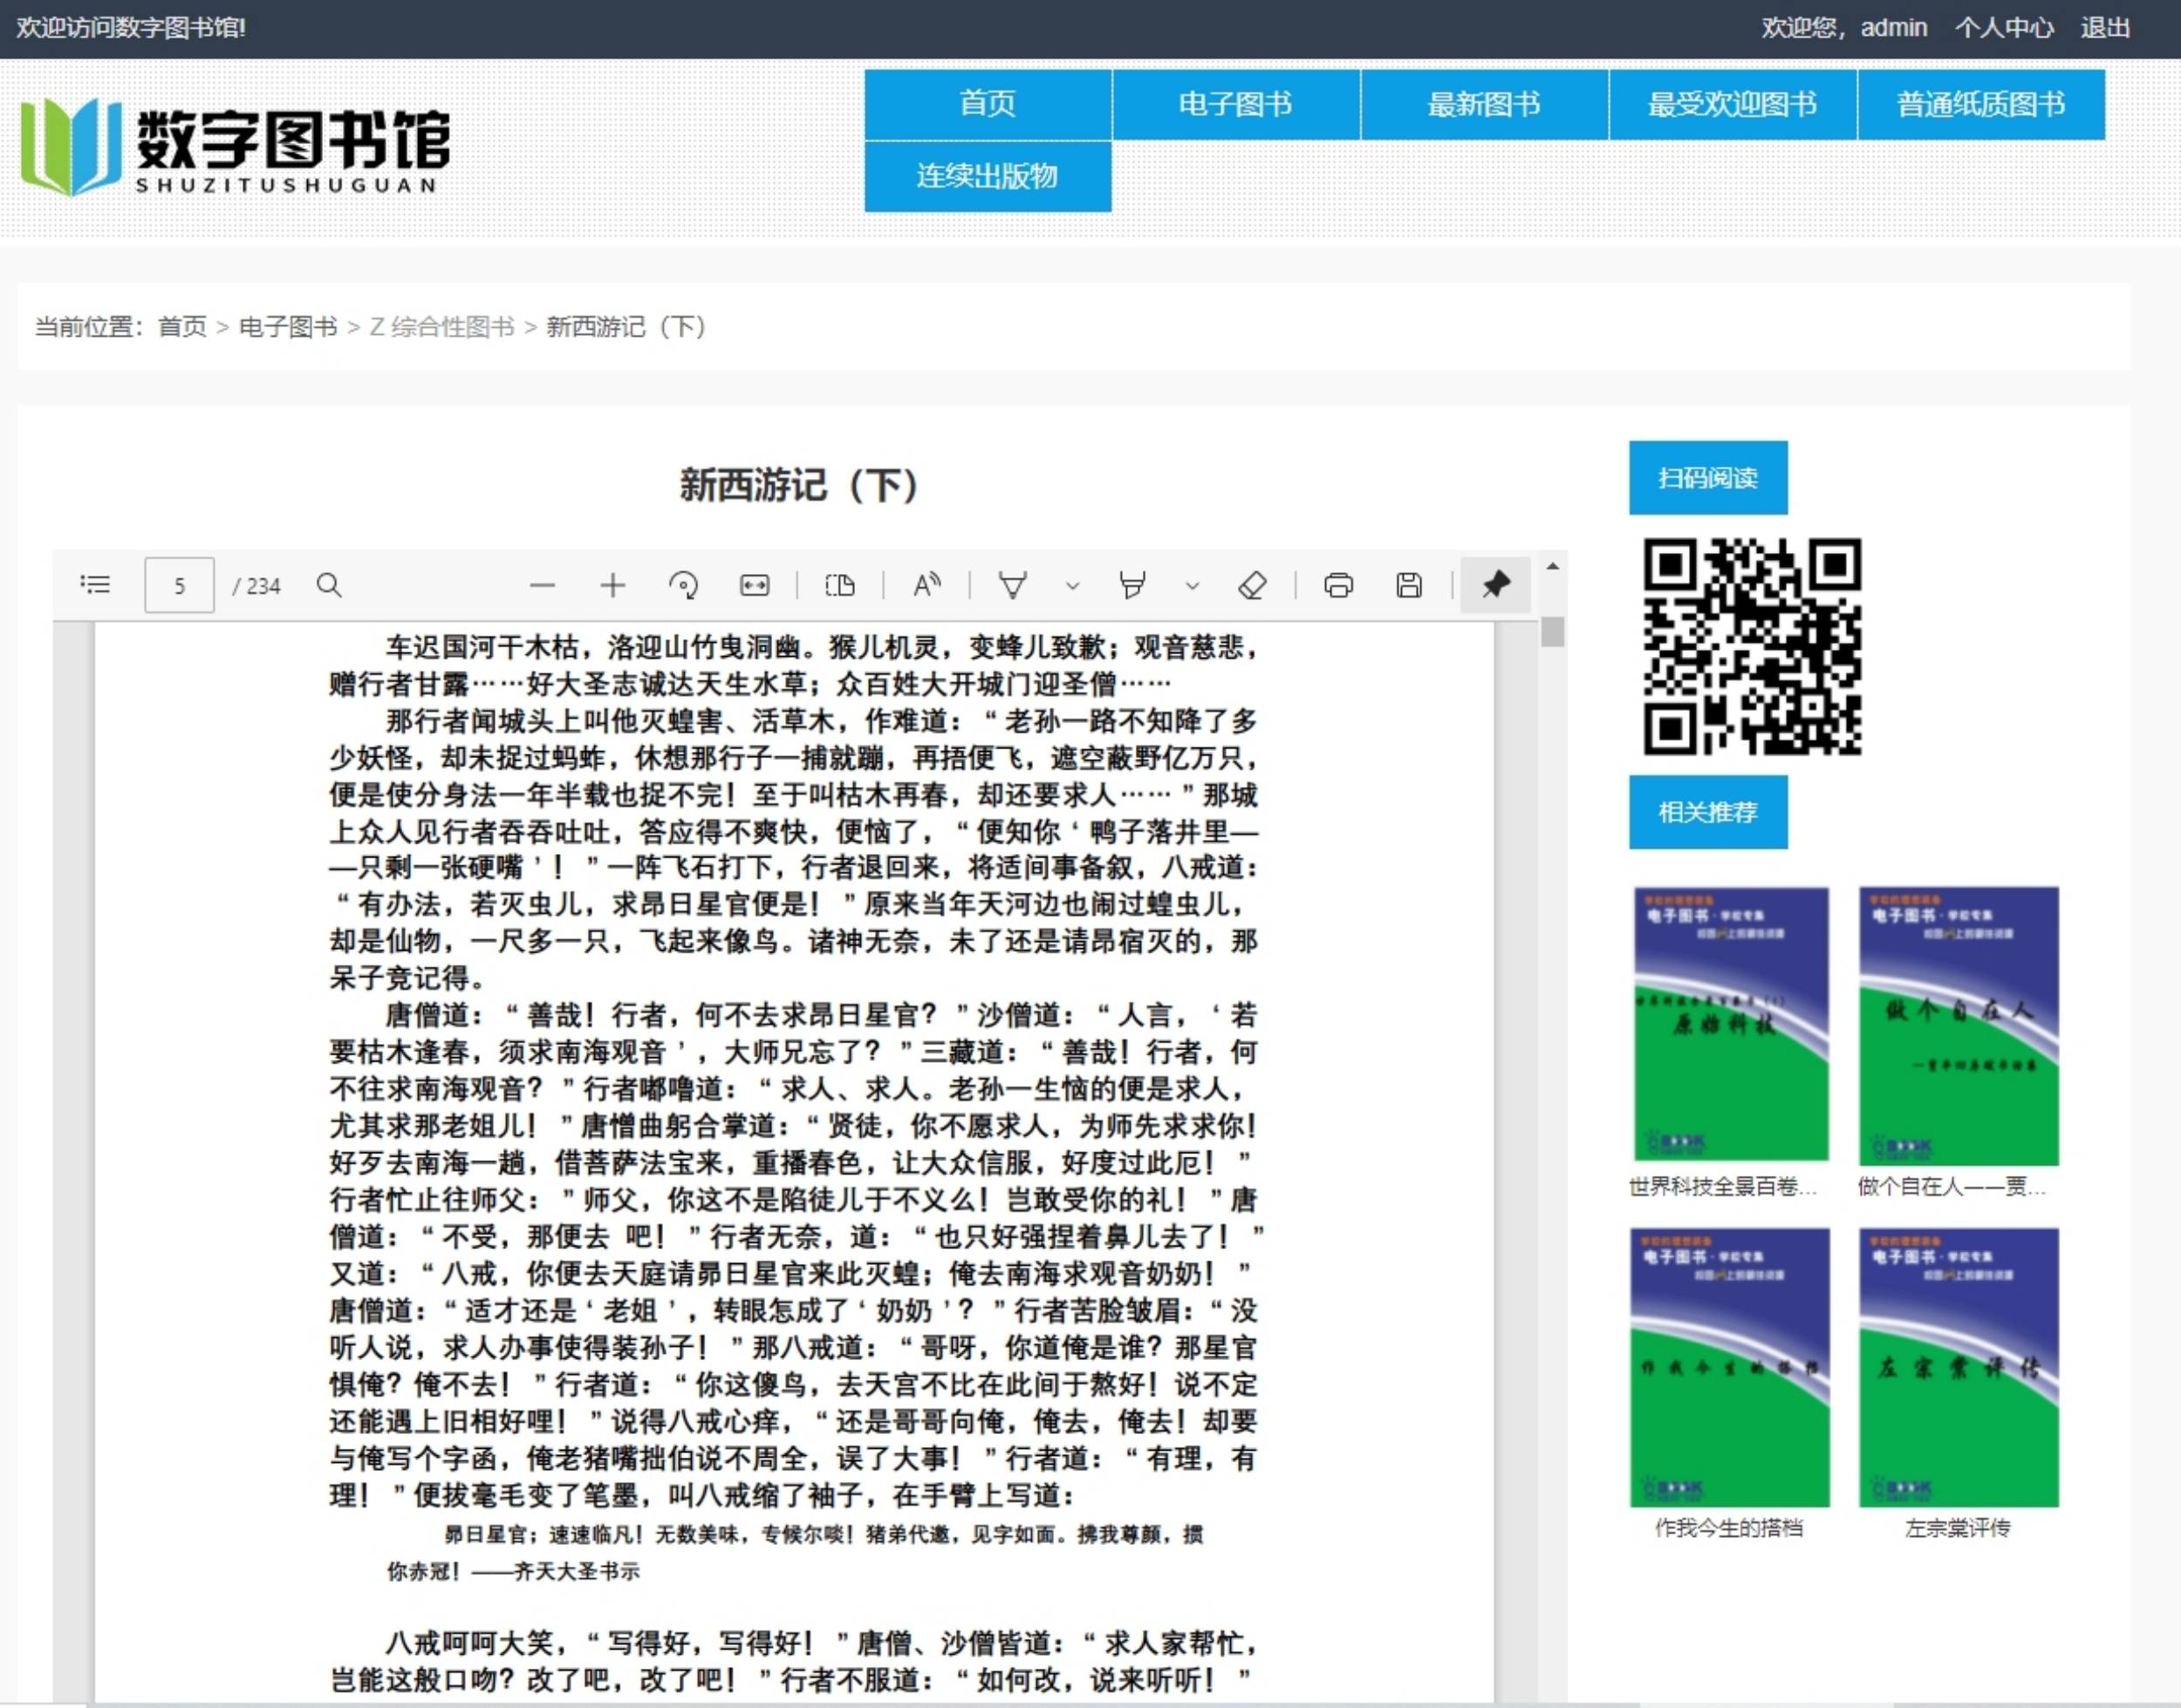Image resolution: width=2181 pixels, height=1708 pixels.
Task: Expand the draw pen options dropdown
Action: tap(1072, 586)
